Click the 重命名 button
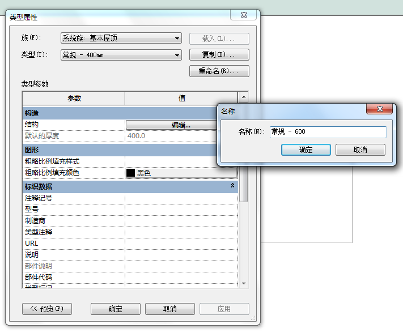 coord(219,71)
